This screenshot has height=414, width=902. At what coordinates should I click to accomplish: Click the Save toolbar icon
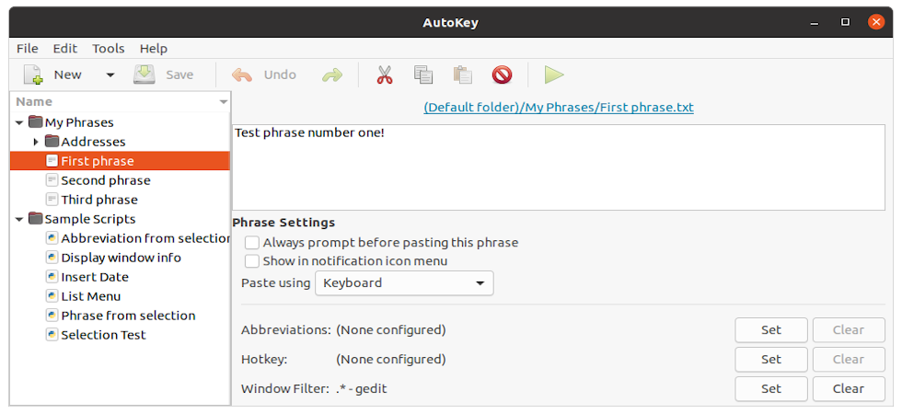[x=145, y=75]
